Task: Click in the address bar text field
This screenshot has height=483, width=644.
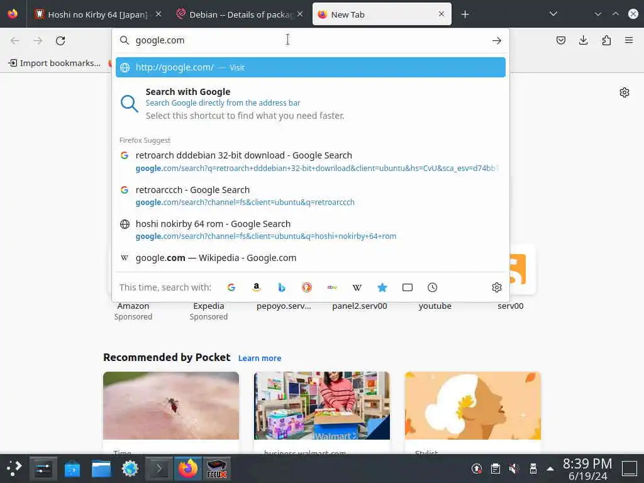Action: coord(311,40)
